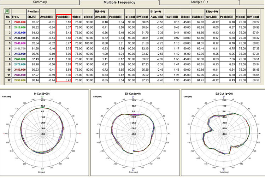Screen dimensions: 265x179
Task: Select frequency 2460.000 in row 8
Action: point(19,59)
